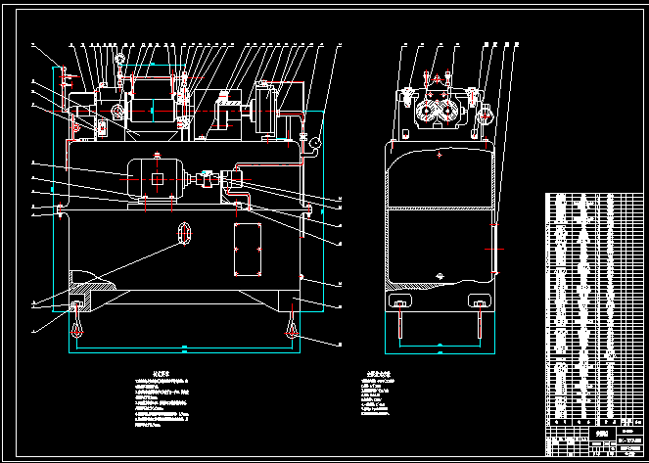This screenshot has height=463, width=649.
Task: Select the oval lifting hole on the base
Action: click(x=184, y=233)
